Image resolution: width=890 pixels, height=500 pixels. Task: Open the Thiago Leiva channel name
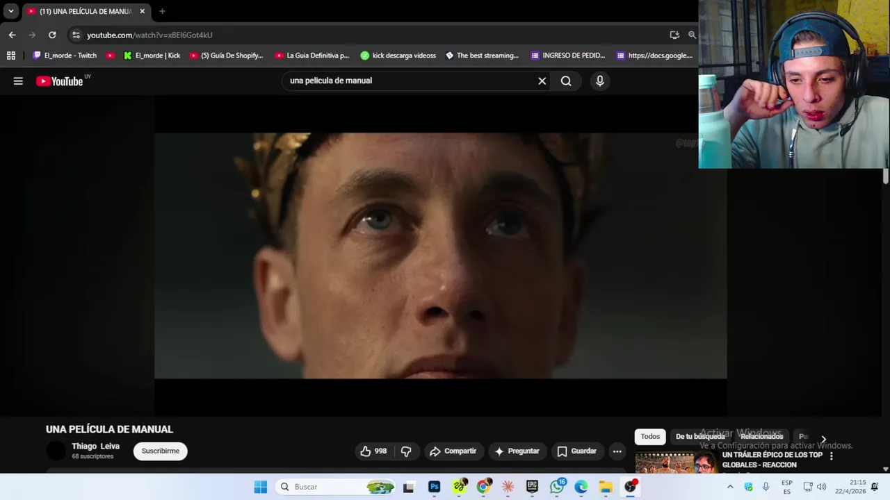tap(95, 447)
